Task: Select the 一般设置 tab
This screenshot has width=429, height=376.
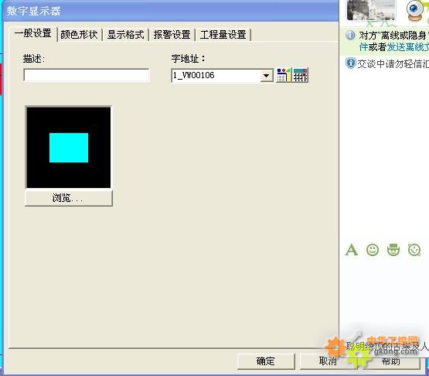Action: point(33,33)
